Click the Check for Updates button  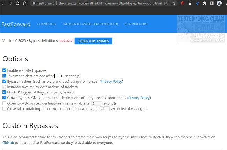93,41
